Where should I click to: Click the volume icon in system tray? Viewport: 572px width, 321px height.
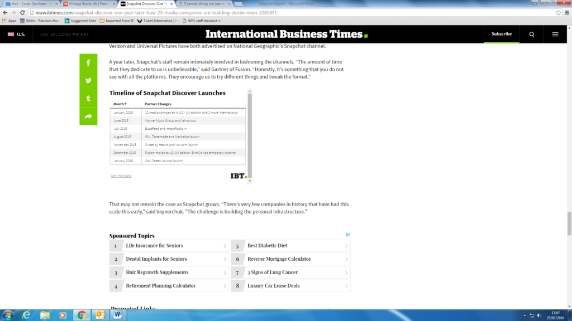pyautogui.click(x=539, y=315)
